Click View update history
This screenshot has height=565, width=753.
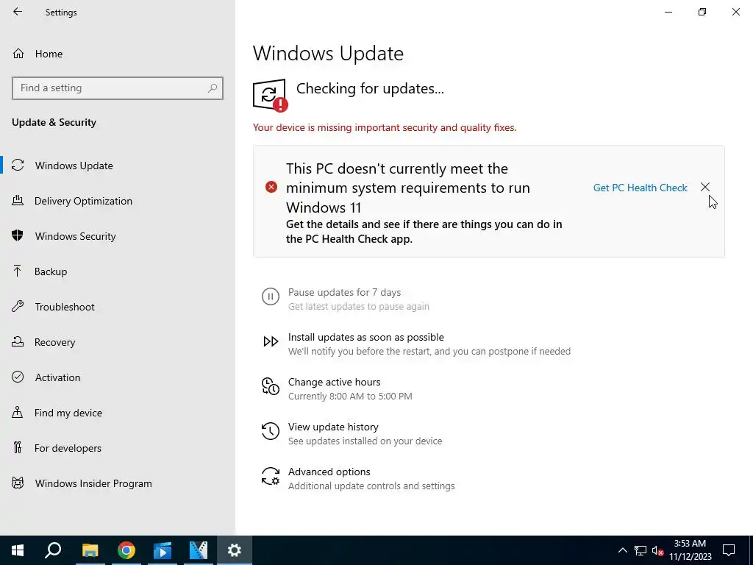coord(333,427)
